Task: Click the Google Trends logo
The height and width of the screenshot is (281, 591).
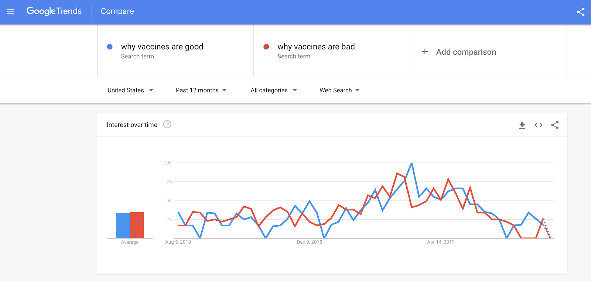Action: [x=54, y=11]
